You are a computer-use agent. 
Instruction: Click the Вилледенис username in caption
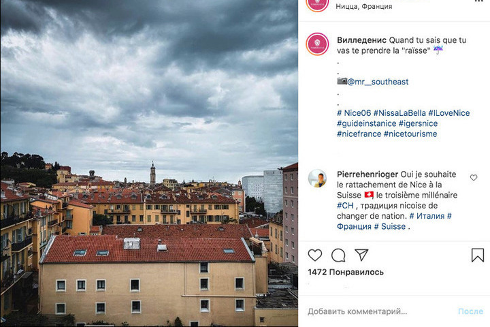361,40
